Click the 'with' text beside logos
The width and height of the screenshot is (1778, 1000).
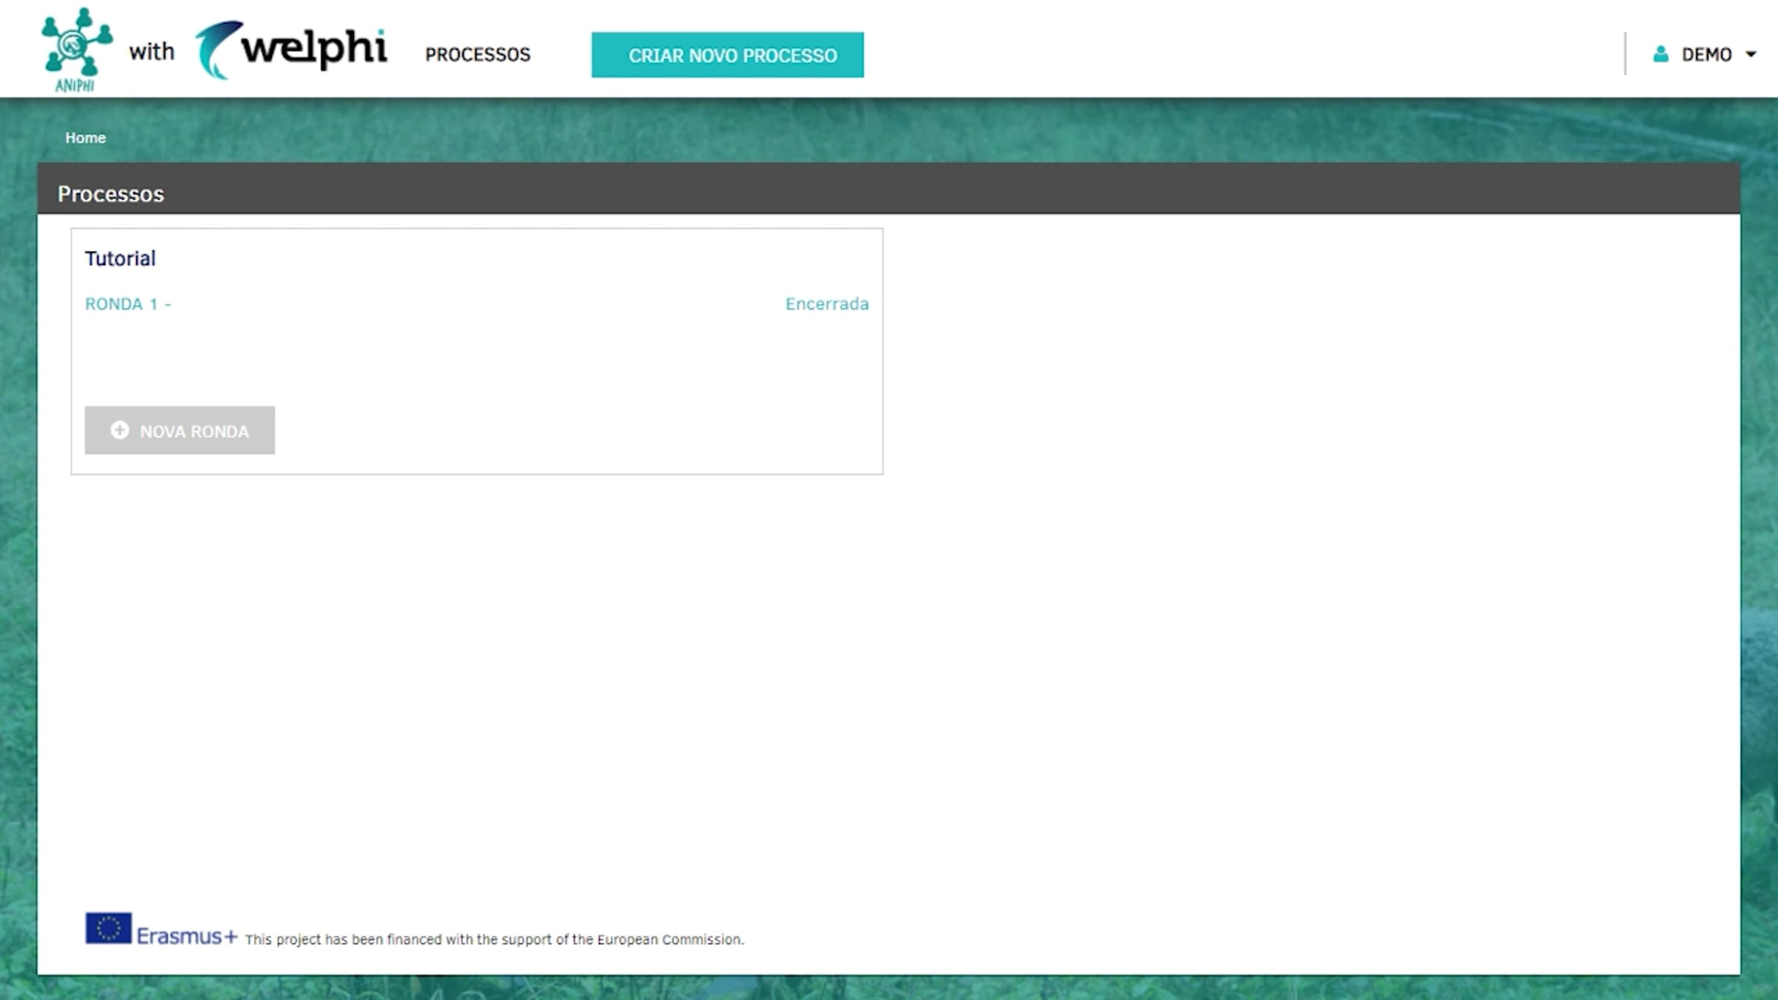(x=151, y=52)
